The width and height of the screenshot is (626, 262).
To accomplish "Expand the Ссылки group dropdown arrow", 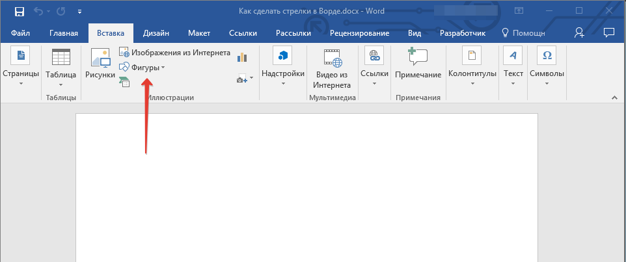I will pyautogui.click(x=374, y=84).
